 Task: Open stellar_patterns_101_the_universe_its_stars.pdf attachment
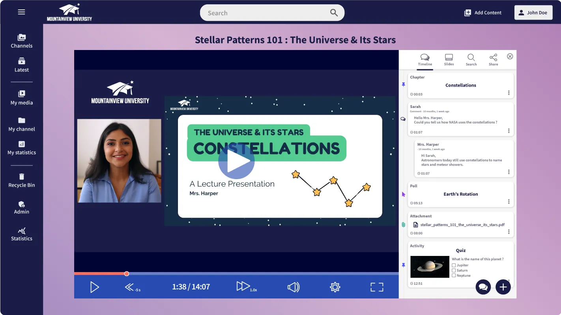coord(462,225)
